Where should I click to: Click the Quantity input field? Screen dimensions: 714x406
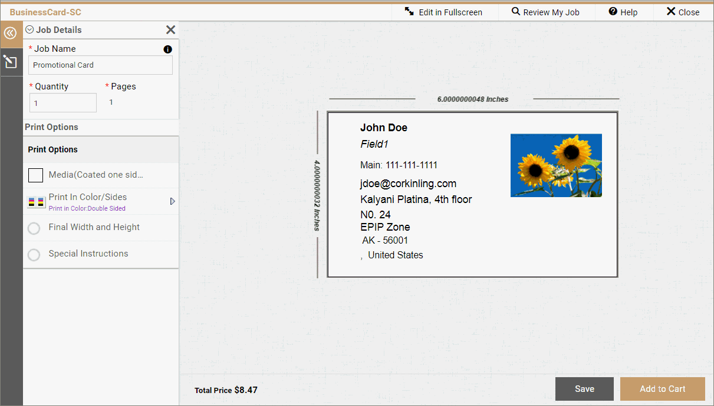tap(63, 103)
